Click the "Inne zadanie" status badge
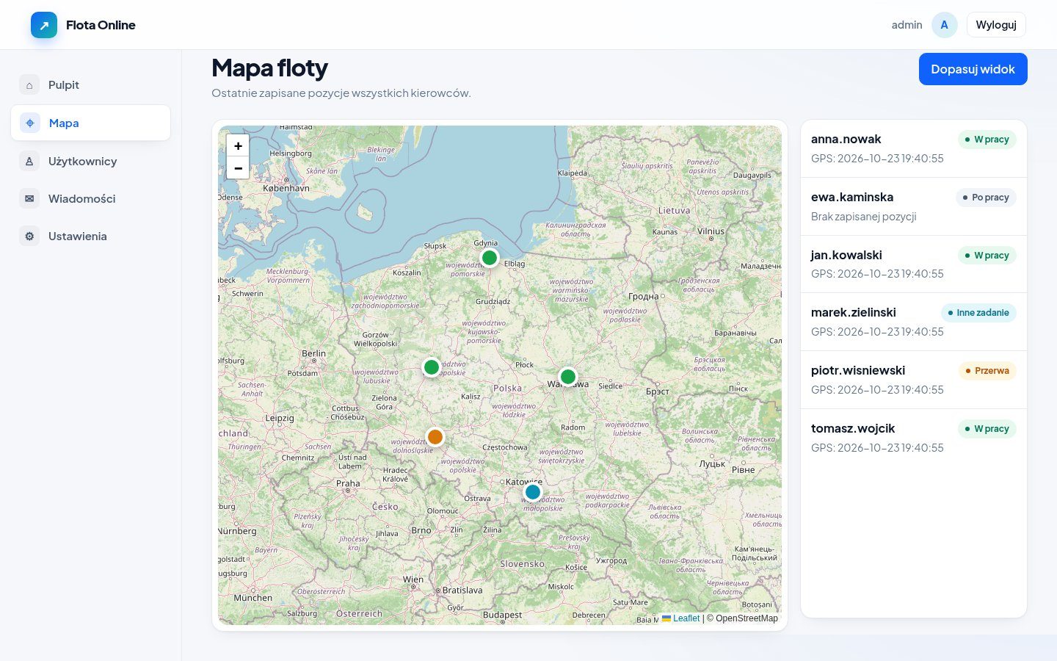1057x661 pixels. point(978,313)
